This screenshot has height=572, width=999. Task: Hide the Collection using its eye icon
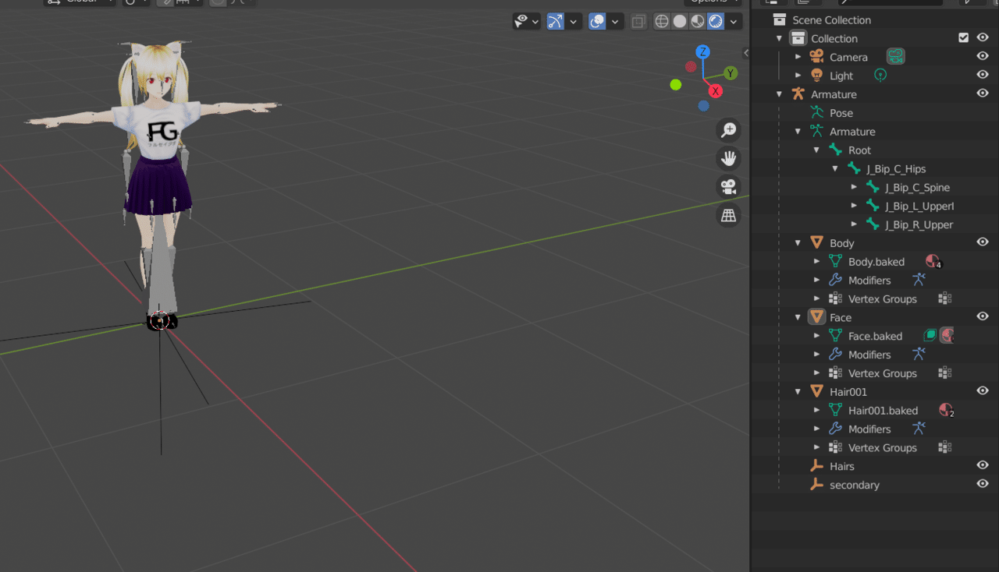(983, 37)
